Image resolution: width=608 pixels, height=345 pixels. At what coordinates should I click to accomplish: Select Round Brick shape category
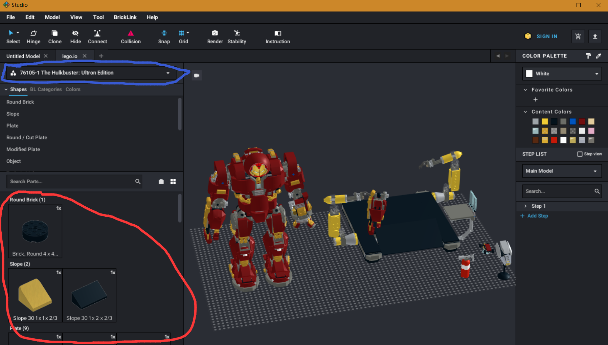coord(20,102)
